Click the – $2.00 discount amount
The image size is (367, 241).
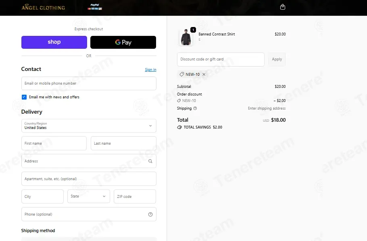[x=280, y=101]
